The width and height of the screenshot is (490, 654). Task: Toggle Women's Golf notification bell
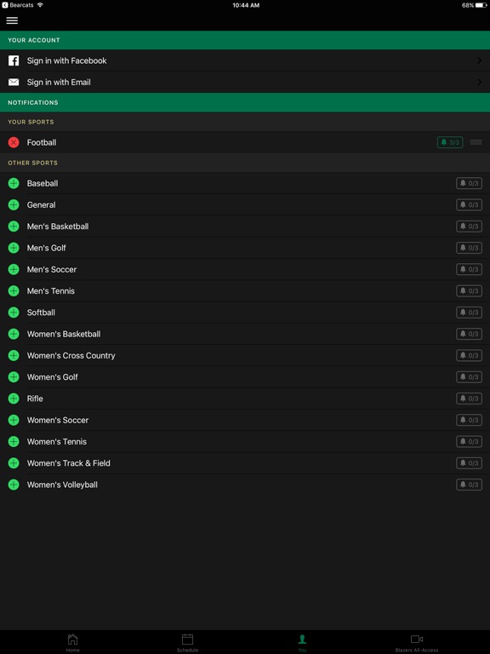click(470, 377)
